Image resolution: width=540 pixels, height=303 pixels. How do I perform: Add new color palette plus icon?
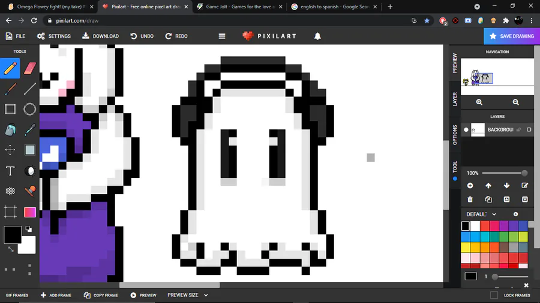(x=515, y=214)
